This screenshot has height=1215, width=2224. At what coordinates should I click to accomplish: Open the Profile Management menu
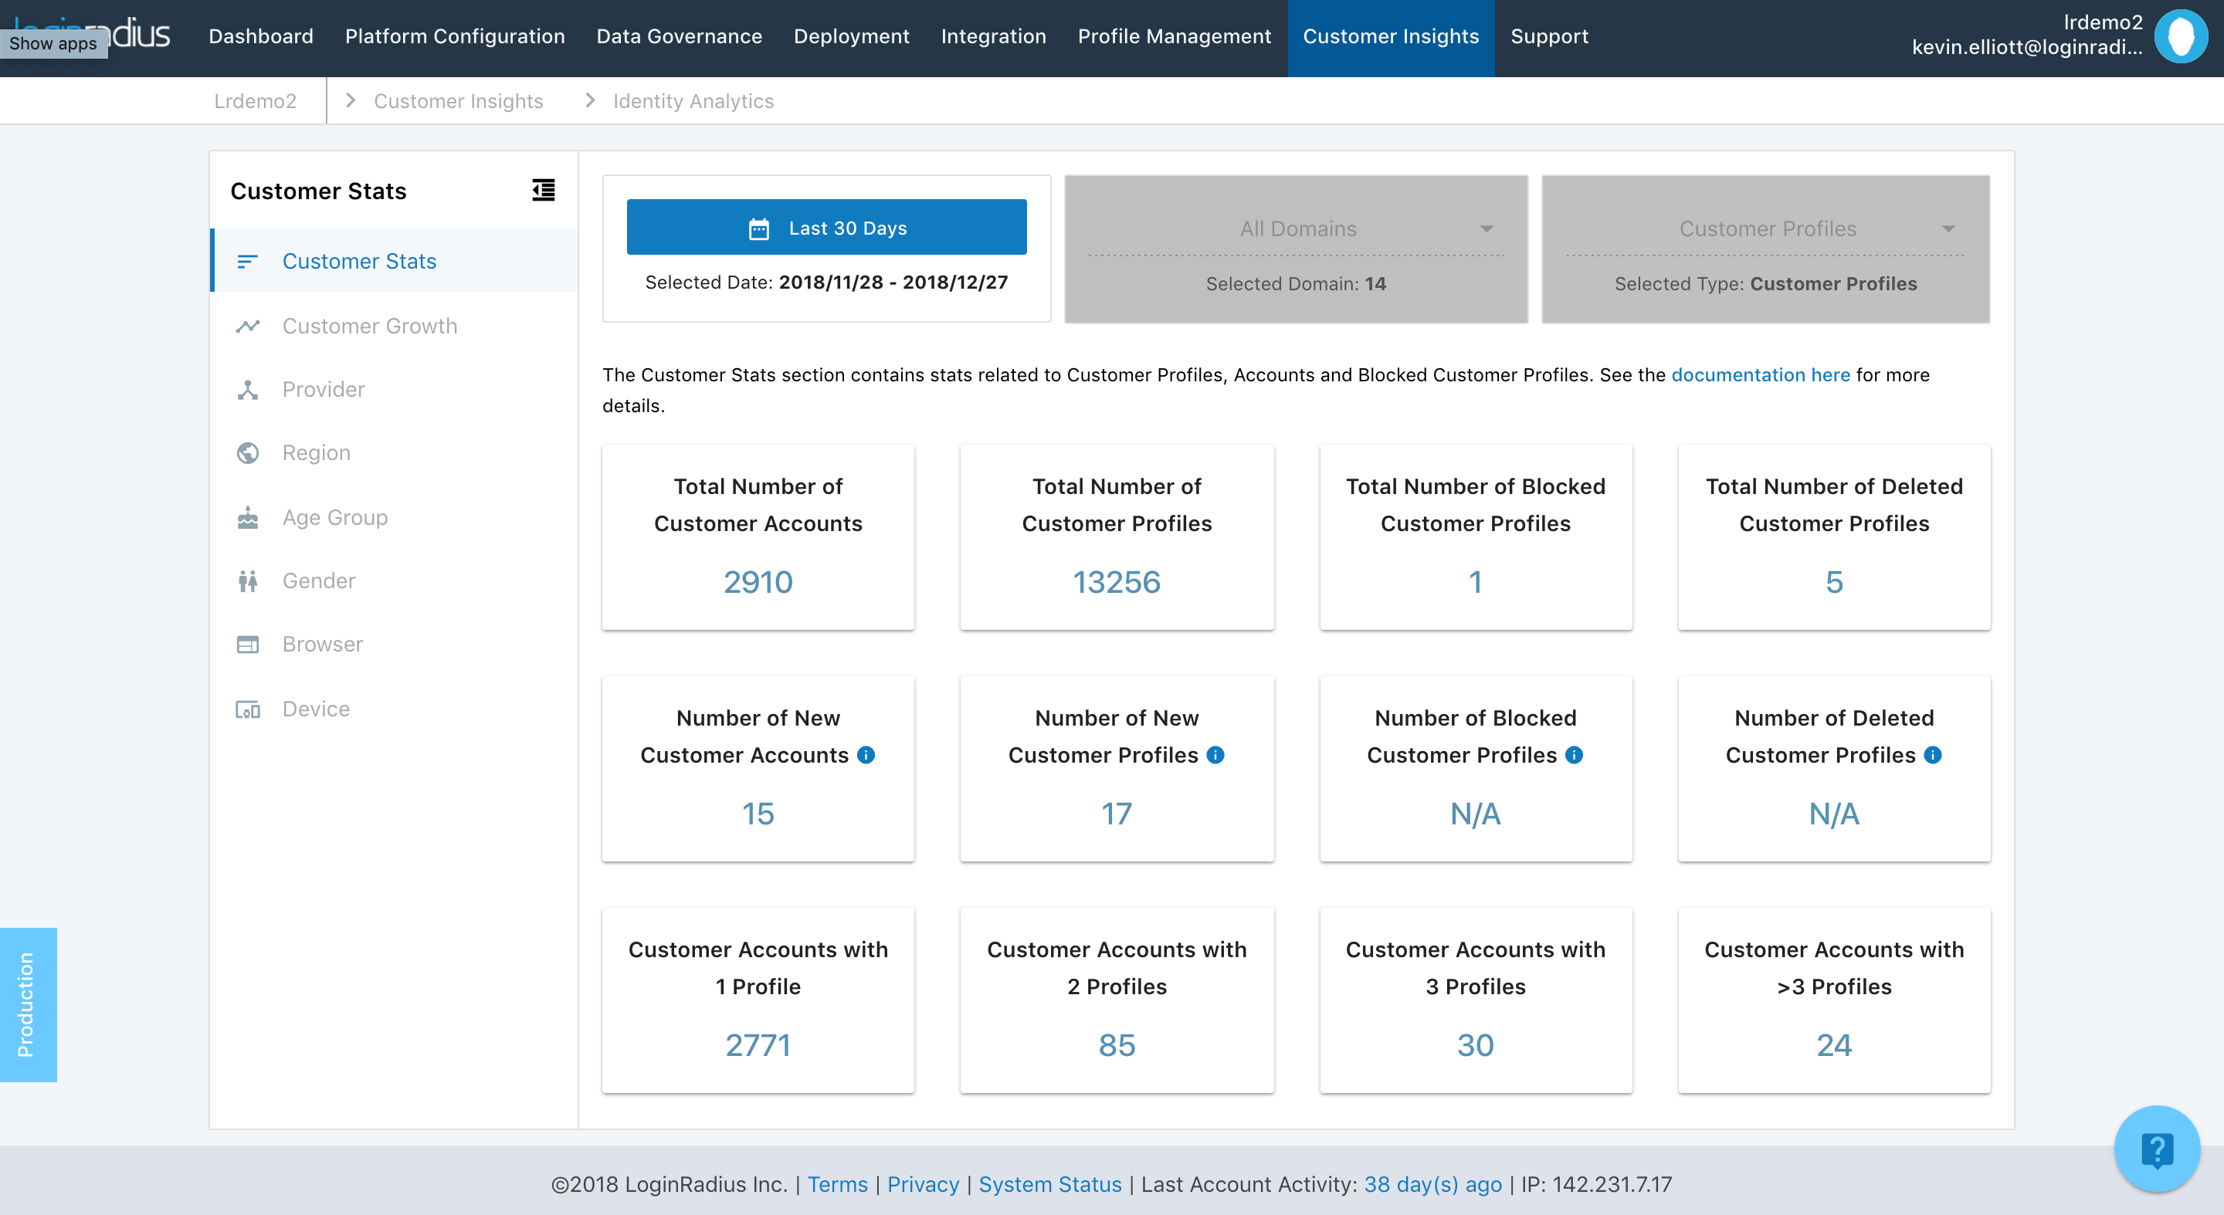pos(1173,36)
